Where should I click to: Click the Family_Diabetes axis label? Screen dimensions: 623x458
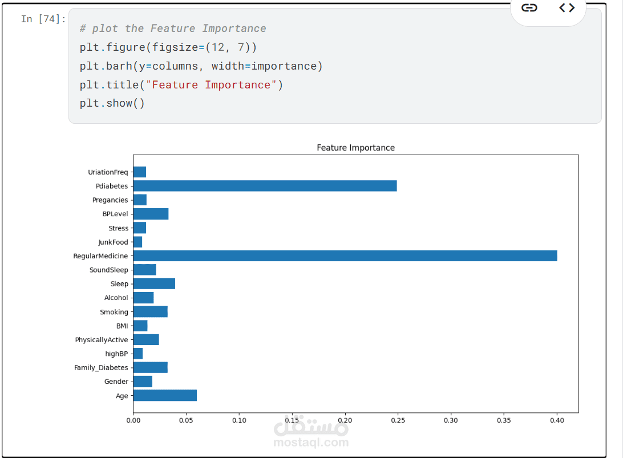pyautogui.click(x=101, y=368)
